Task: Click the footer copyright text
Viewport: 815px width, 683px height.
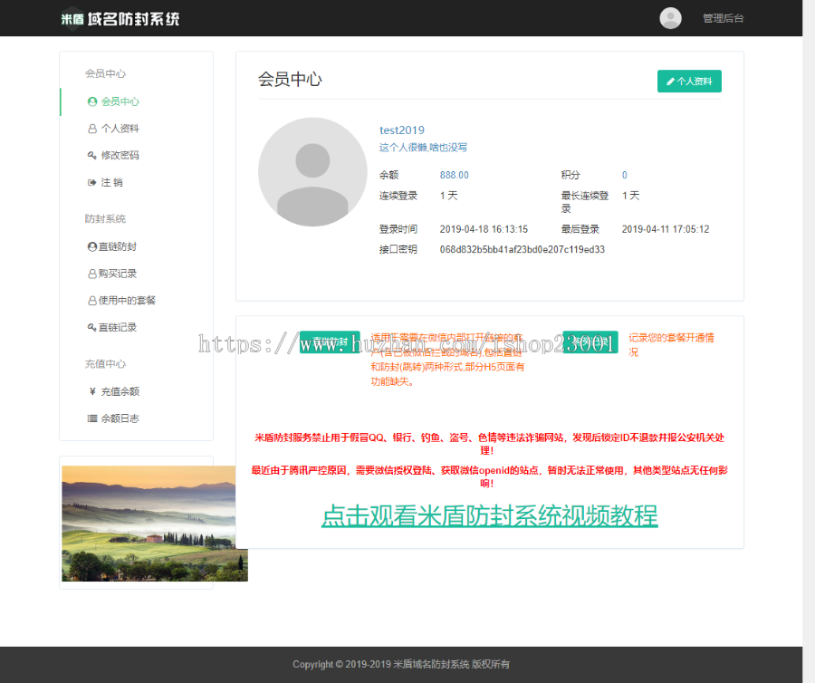Action: pyautogui.click(x=401, y=664)
